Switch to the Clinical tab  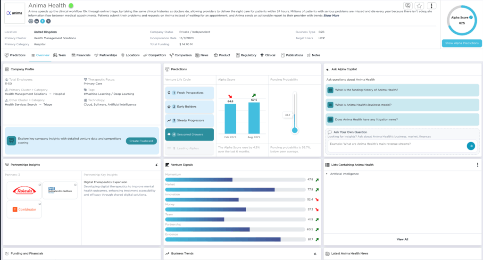pos(268,55)
